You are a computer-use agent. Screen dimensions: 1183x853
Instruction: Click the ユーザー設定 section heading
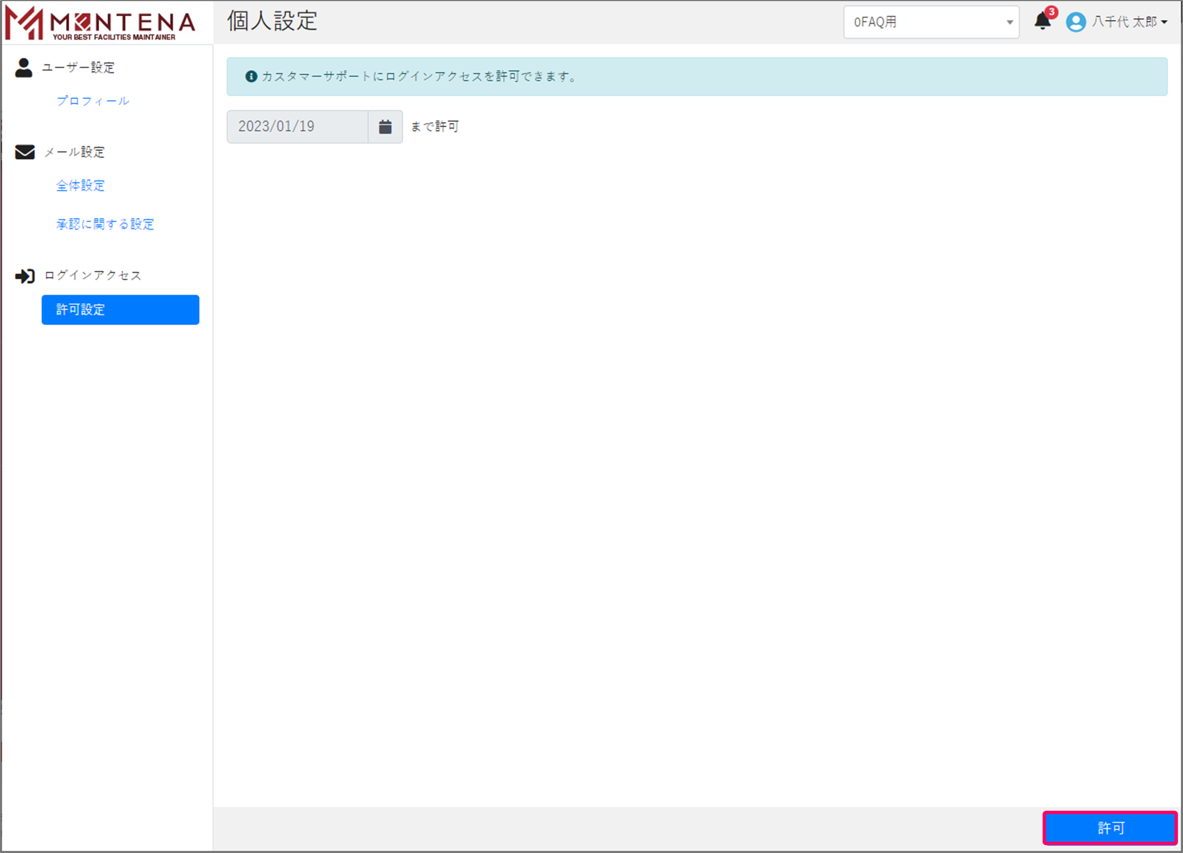[78, 68]
